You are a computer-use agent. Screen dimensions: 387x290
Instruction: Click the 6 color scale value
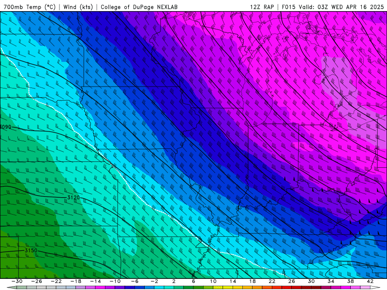point(193,281)
